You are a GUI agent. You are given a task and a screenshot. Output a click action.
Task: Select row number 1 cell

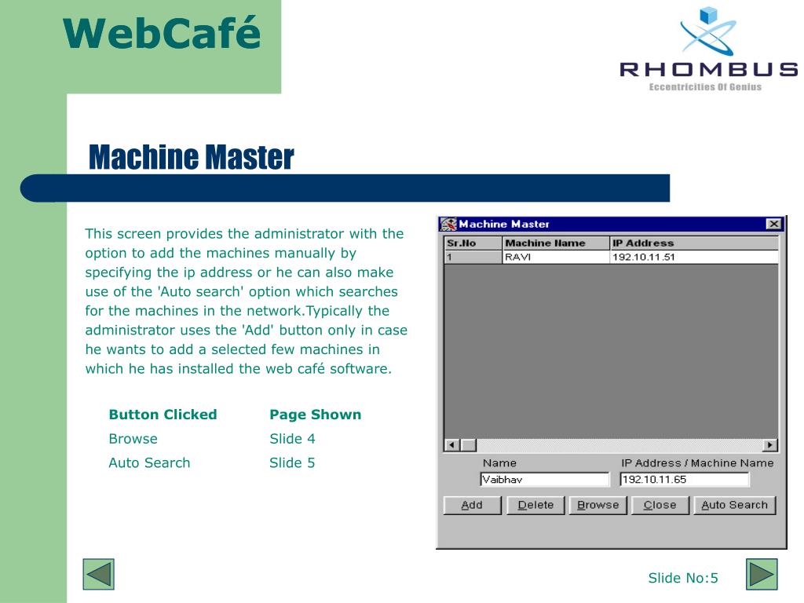tap(473, 257)
